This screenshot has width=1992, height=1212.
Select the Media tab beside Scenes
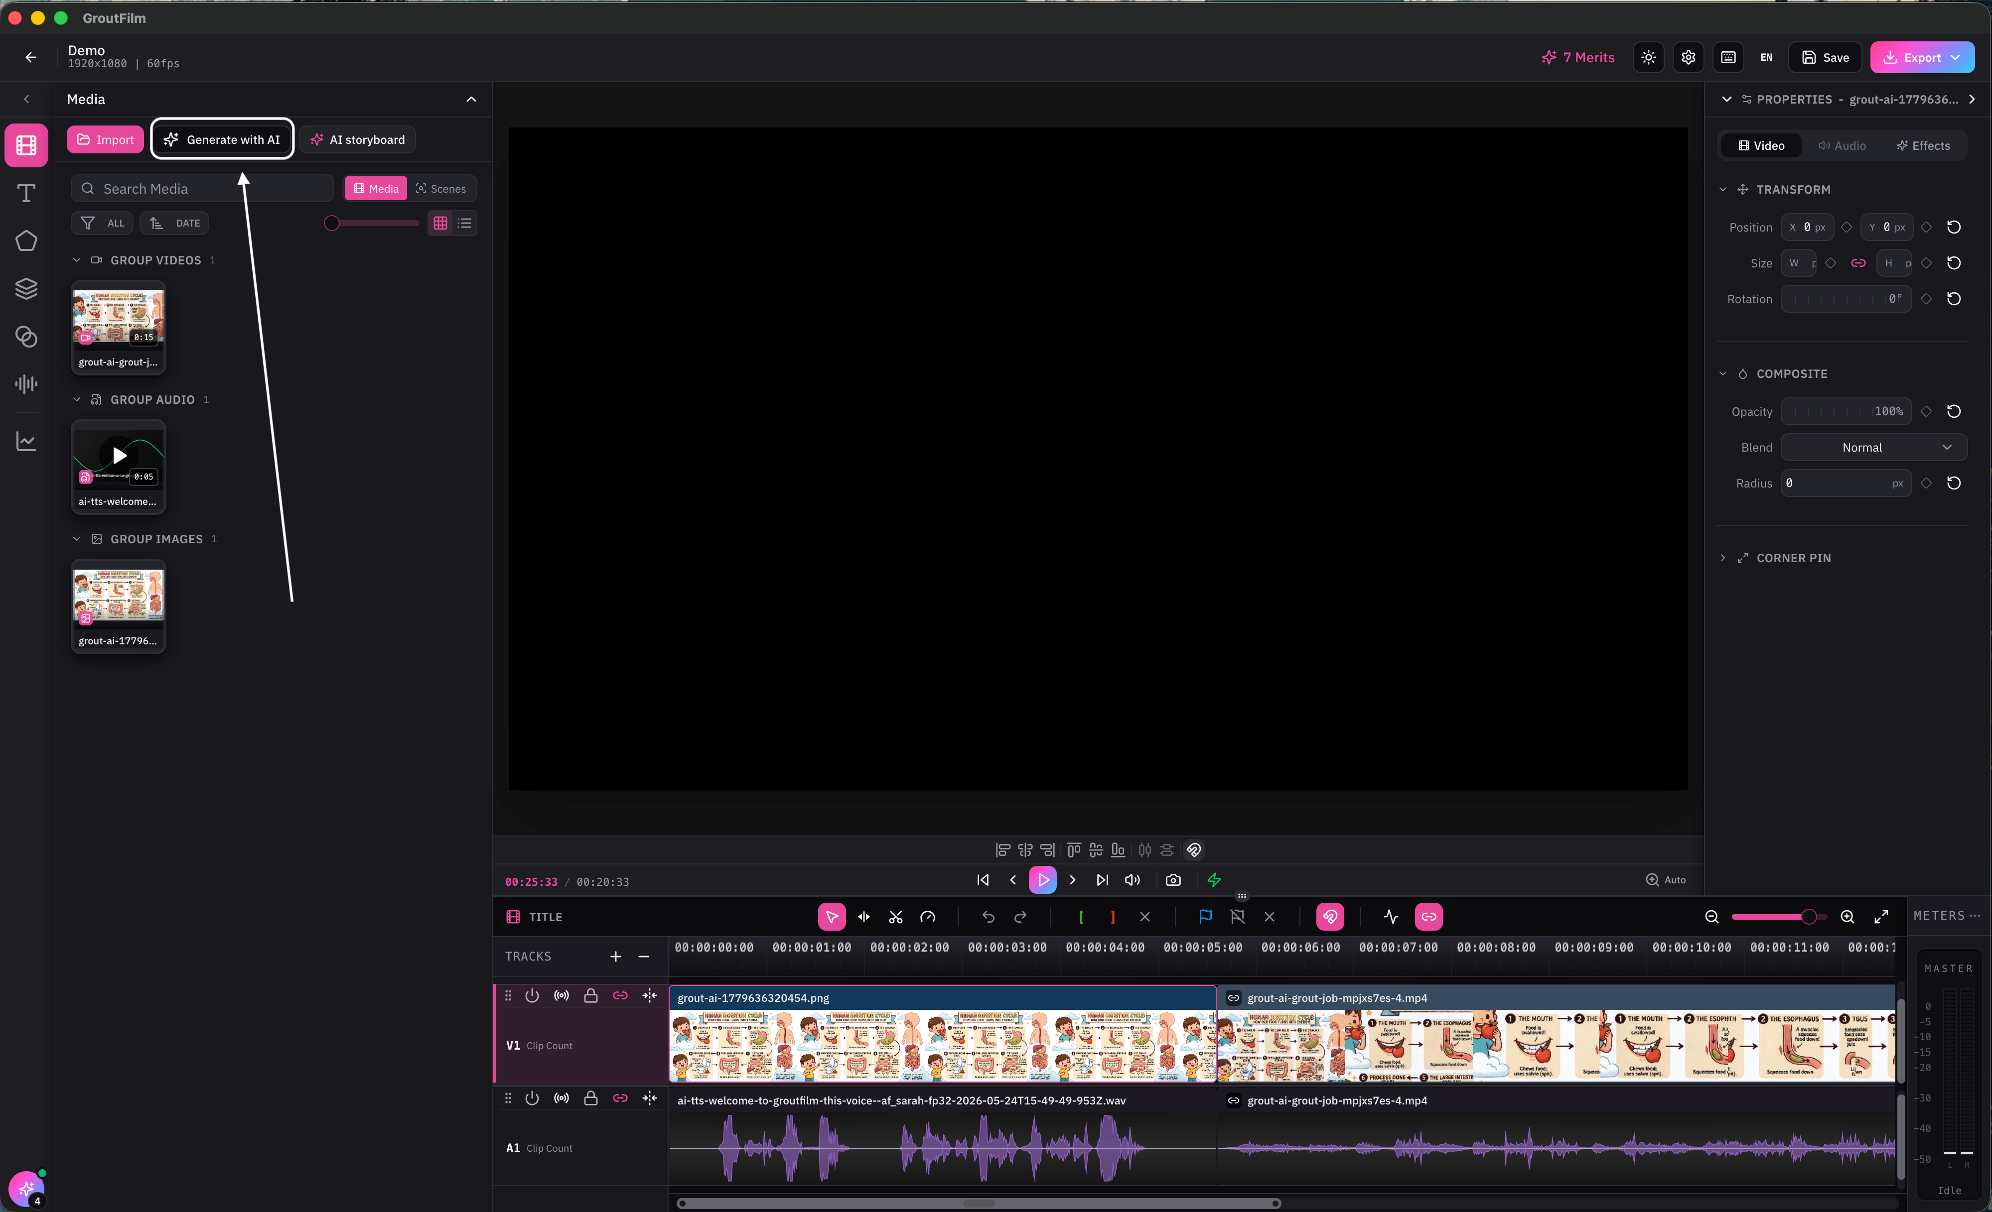[x=376, y=189]
